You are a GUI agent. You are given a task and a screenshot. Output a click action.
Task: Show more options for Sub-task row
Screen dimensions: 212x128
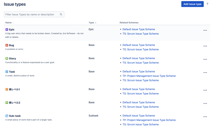[x=205, y=117]
